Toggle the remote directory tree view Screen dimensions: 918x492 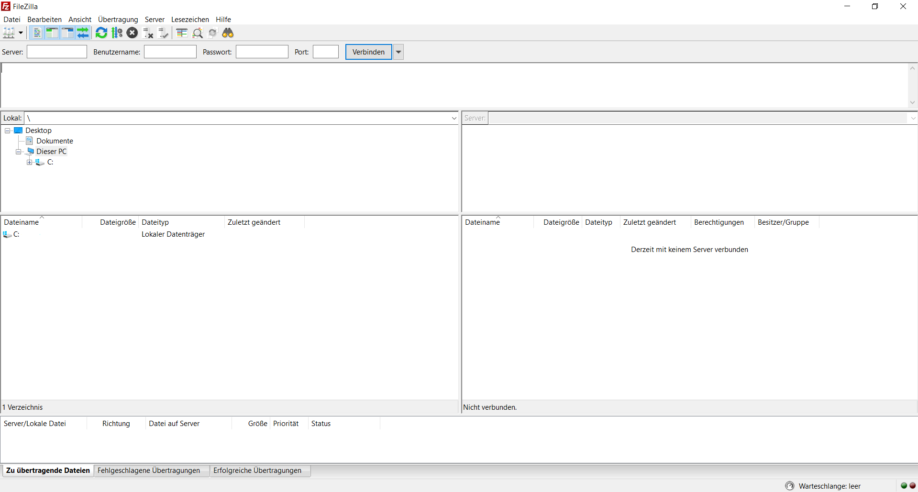67,33
